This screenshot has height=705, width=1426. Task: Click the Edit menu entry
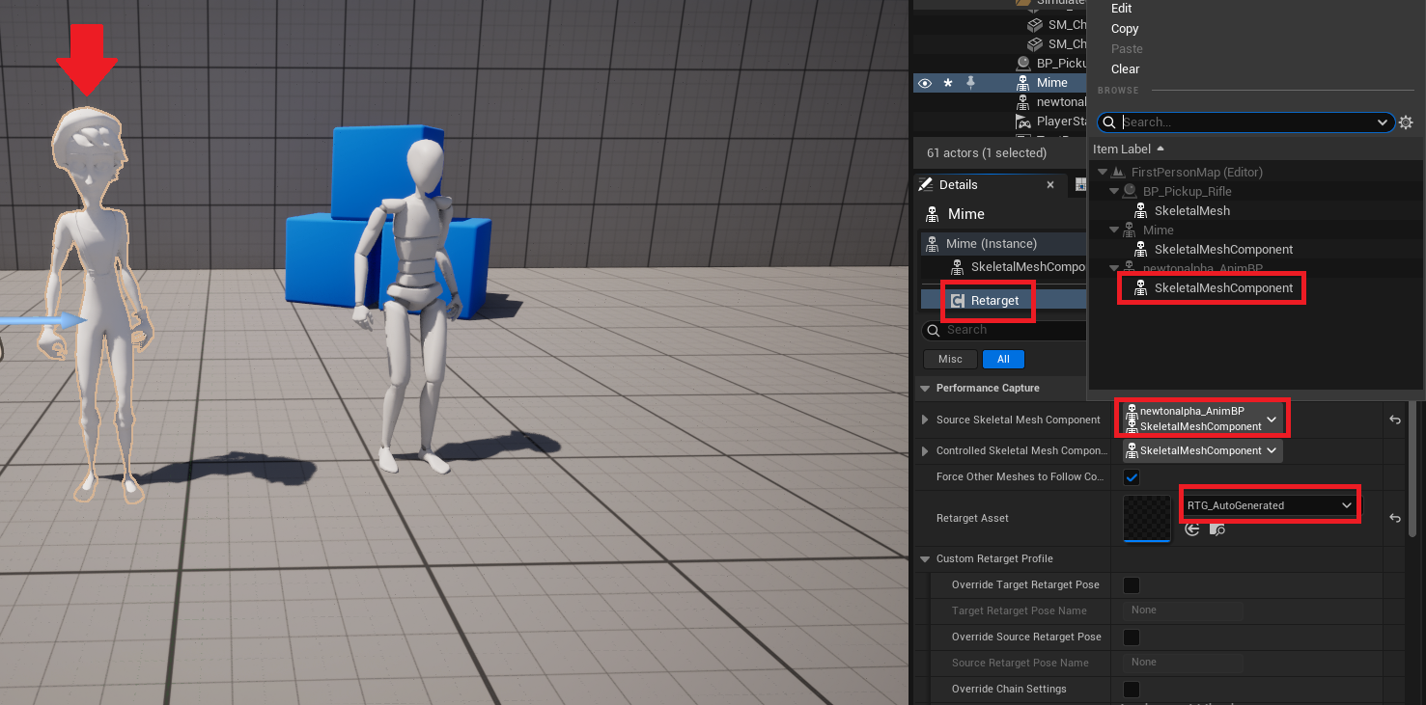pyautogui.click(x=1121, y=9)
